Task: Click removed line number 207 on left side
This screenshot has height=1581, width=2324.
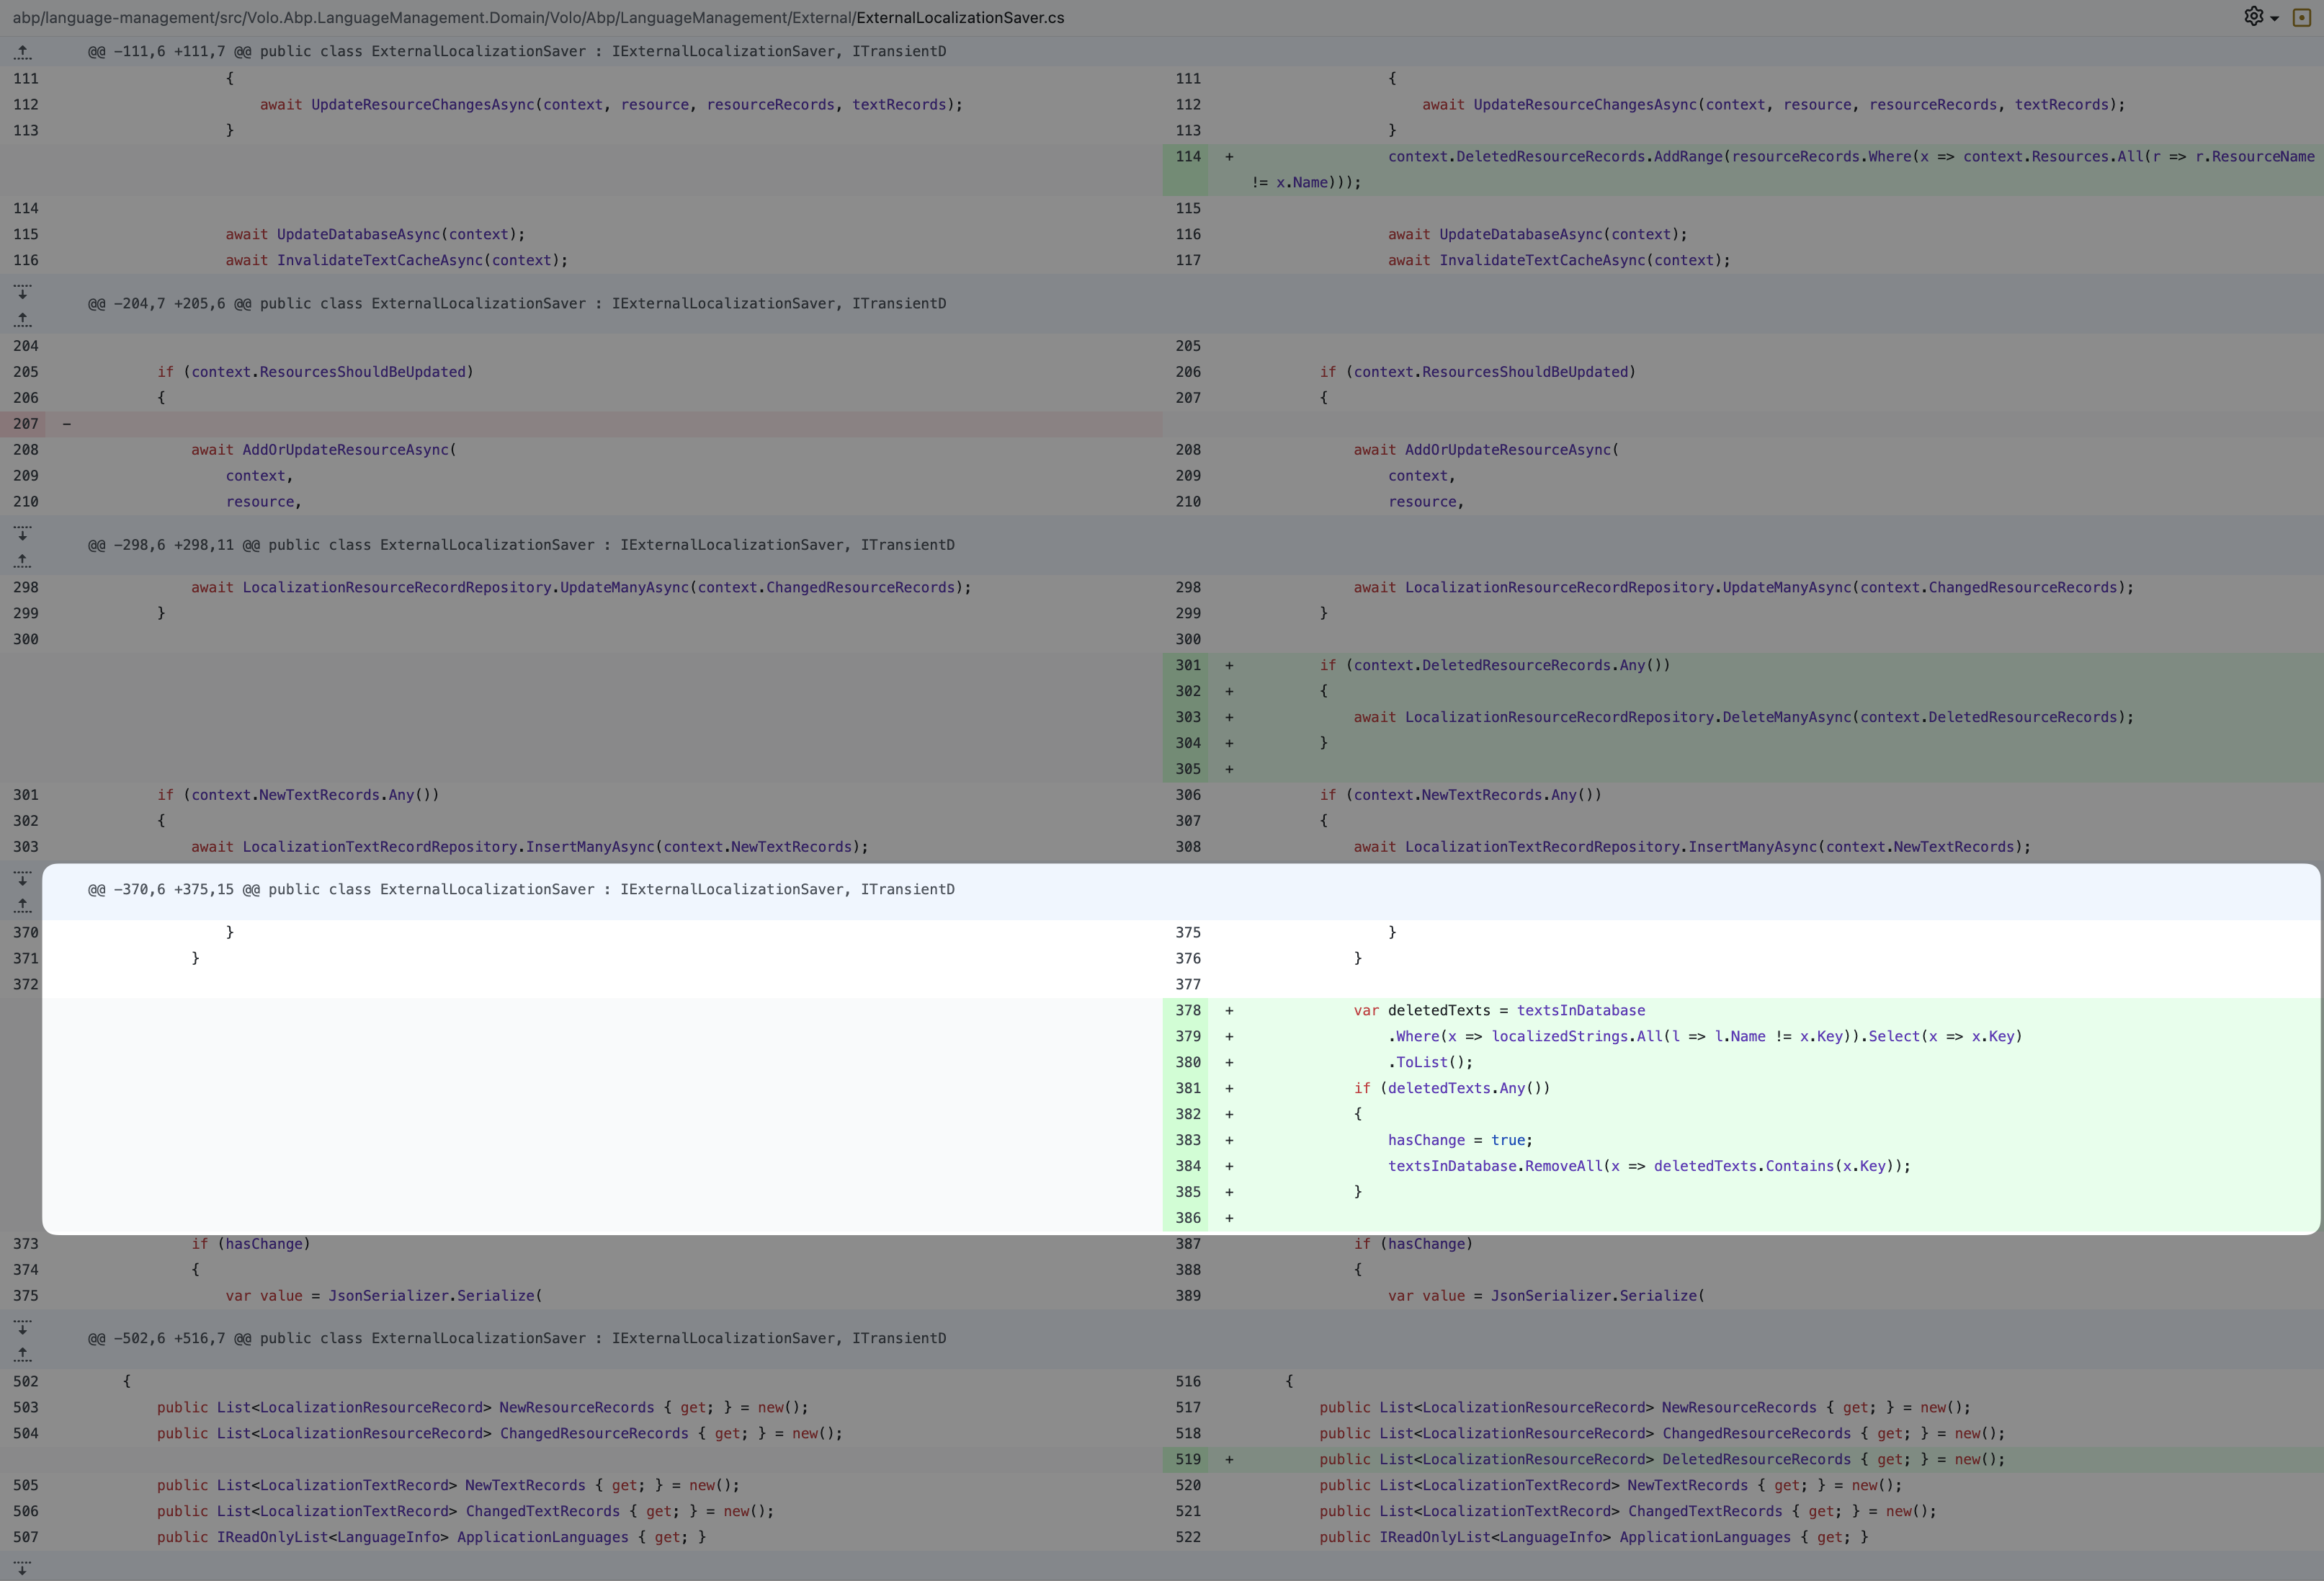Action: click(26, 424)
